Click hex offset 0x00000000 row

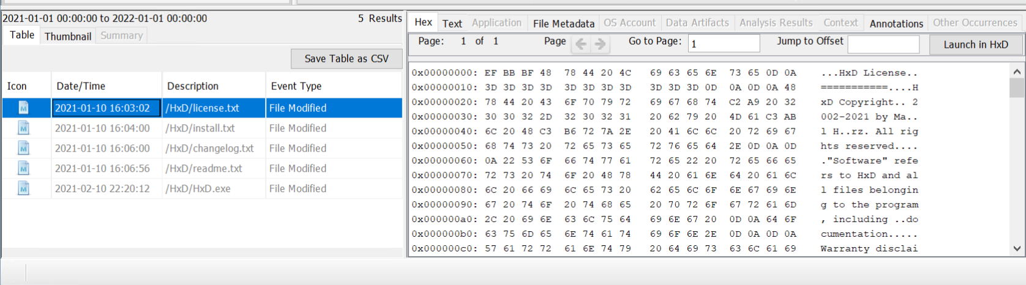pos(665,73)
